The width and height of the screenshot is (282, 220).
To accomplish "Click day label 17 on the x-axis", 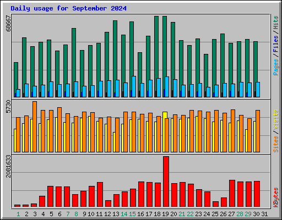I will click(149, 214).
